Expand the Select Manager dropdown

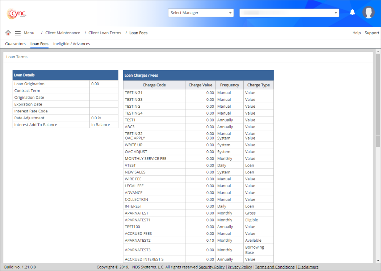pos(201,13)
